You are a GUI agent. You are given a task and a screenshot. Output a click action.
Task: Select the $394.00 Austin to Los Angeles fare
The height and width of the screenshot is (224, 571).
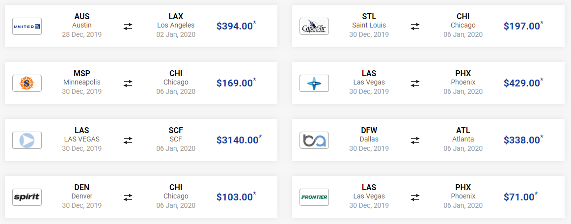click(x=236, y=26)
